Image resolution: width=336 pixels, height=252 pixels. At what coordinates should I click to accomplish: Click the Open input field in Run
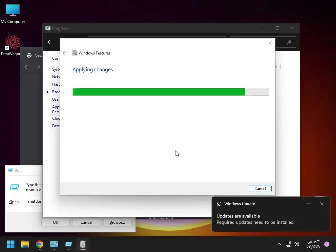click(x=34, y=201)
